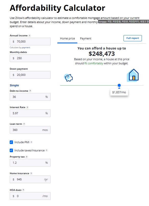Open the Include PMI help tooltip
Viewport: 149px width, 206px height.
(31, 142)
